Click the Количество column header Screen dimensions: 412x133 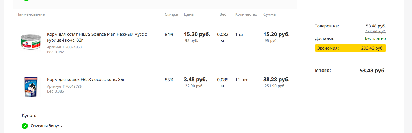246,14
